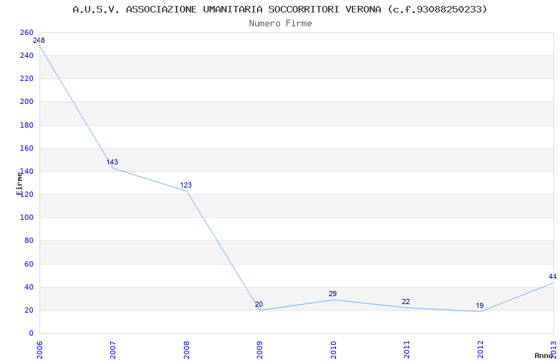Click the y-axis value 240
560x362 pixels.
27,55
